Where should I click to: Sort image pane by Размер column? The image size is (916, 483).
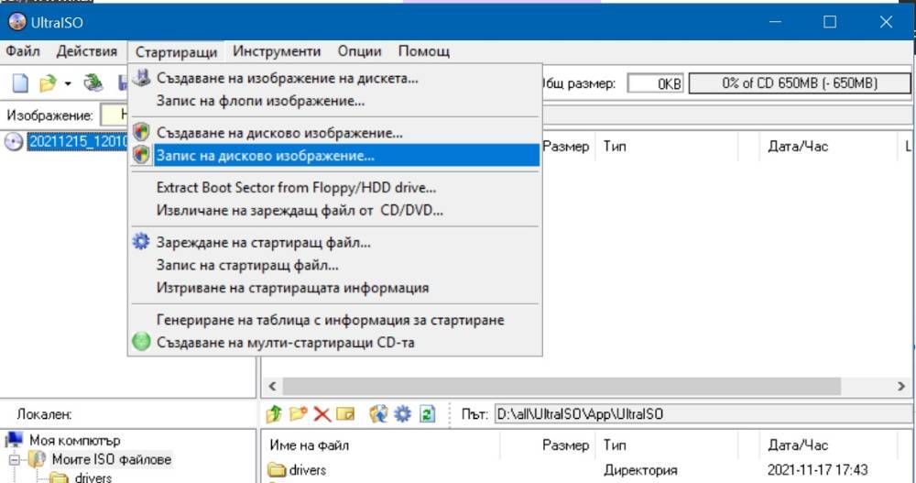point(565,147)
